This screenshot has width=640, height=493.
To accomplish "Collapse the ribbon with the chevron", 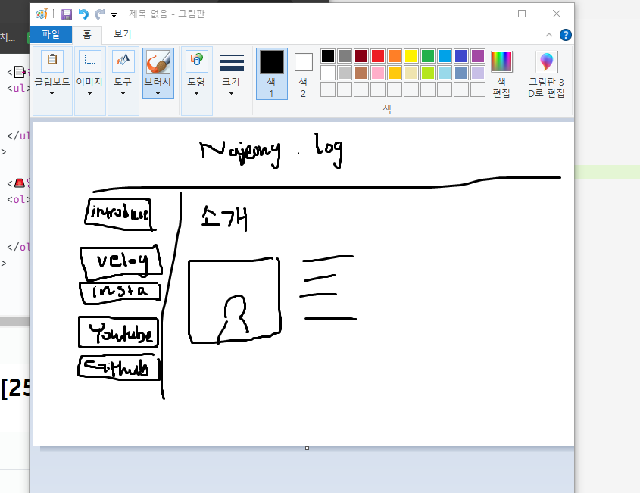I will [x=549, y=35].
